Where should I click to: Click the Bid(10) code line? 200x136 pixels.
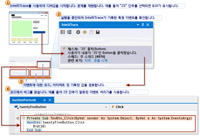[39, 126]
